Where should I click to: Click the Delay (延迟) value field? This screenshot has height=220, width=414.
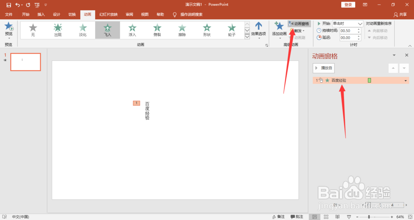pyautogui.click(x=348, y=38)
